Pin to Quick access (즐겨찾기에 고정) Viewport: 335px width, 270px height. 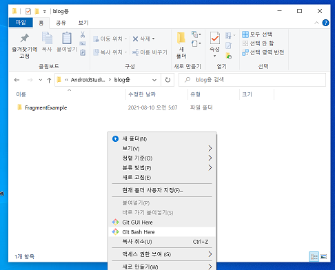point(25,45)
